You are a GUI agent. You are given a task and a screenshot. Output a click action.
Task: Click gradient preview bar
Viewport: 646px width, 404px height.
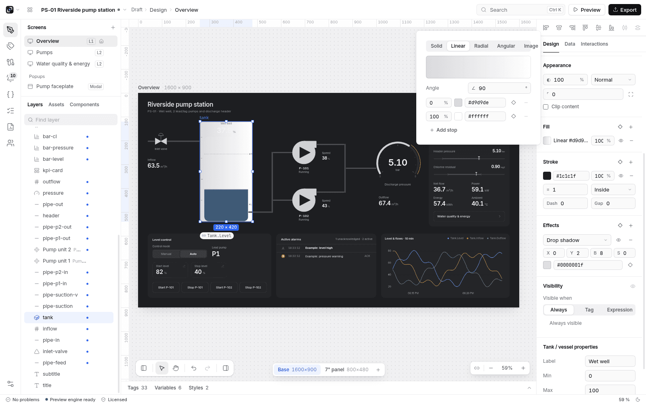point(478,67)
